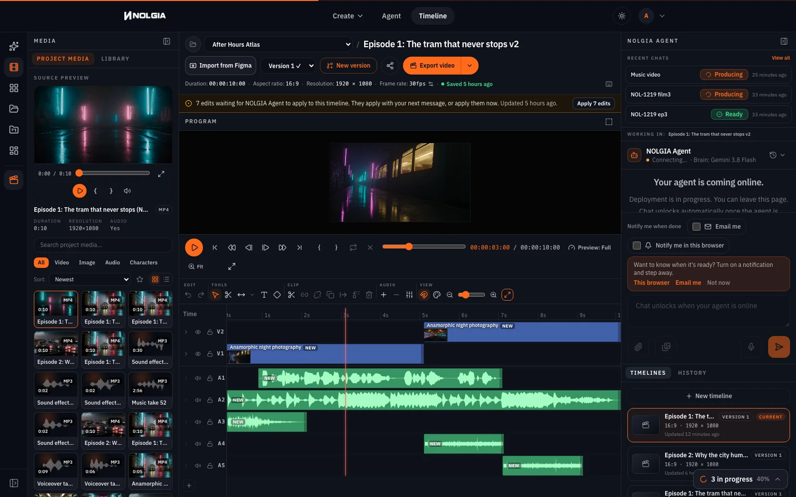Add an audio track with plus icon
796x497 pixels.
click(384, 295)
